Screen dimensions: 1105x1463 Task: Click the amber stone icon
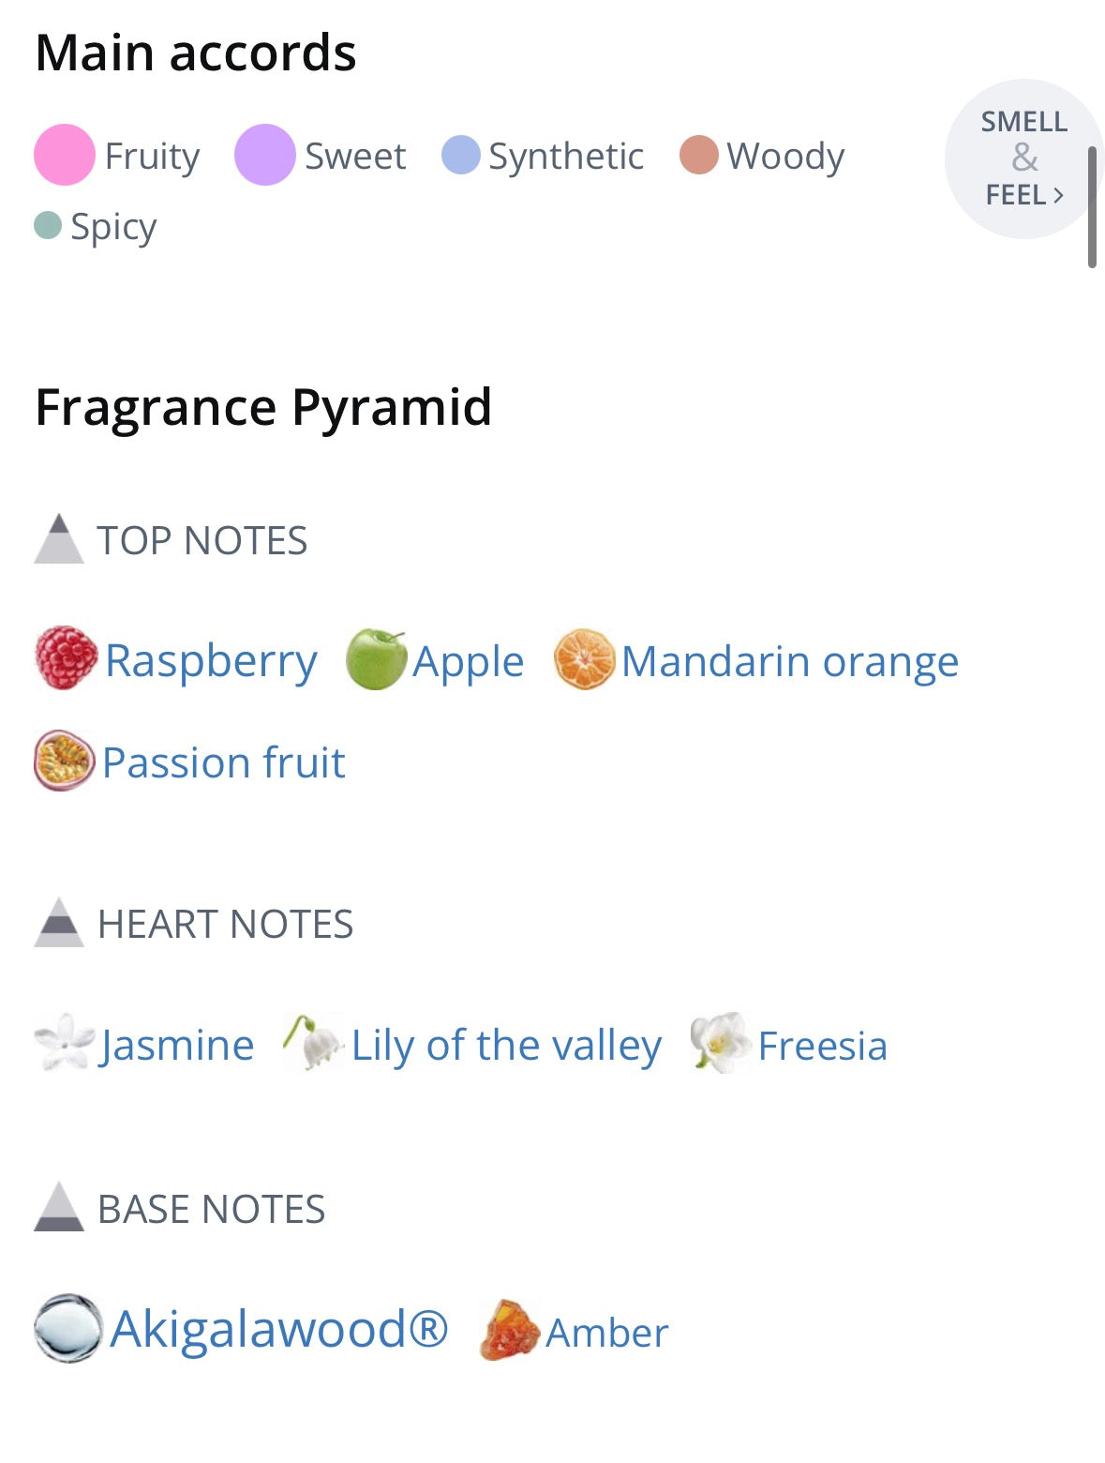tap(509, 1330)
